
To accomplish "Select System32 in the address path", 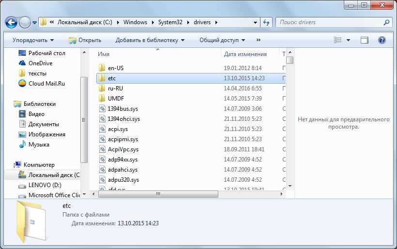I will 170,22.
